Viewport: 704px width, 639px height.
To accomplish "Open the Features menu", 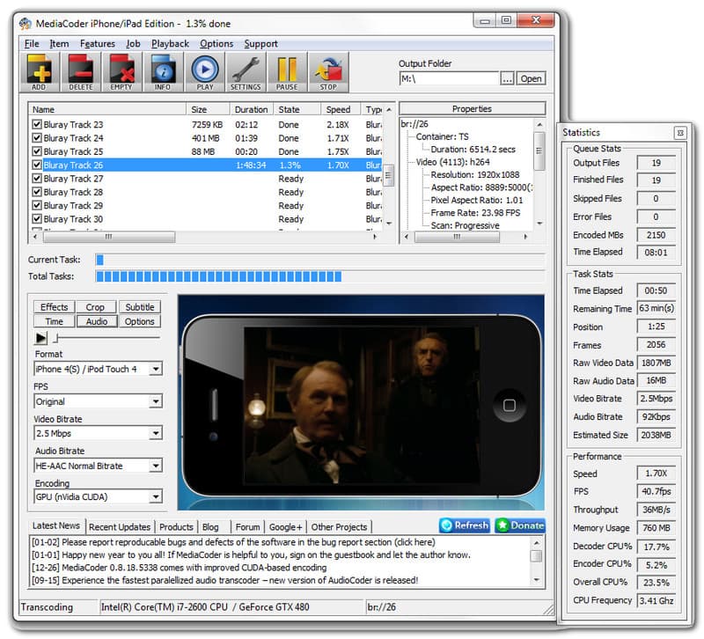I will click(x=97, y=44).
